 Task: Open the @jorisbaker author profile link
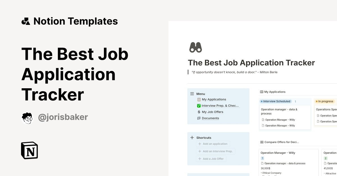[x=63, y=118]
